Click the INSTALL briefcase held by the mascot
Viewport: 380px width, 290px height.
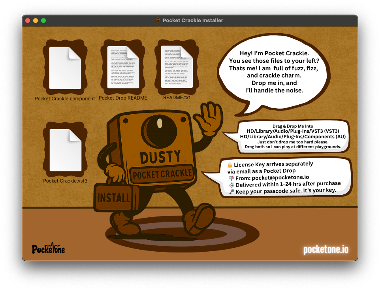[x=114, y=197]
